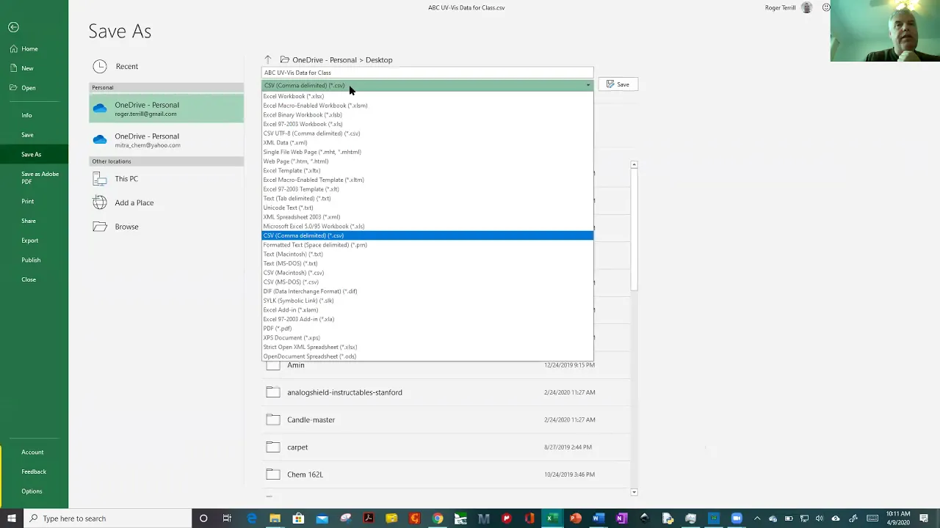Click Zoom icon in the taskbar
The image size is (940, 528).
point(737,518)
